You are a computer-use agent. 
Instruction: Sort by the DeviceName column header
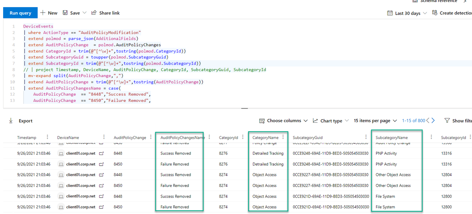[x=68, y=138]
